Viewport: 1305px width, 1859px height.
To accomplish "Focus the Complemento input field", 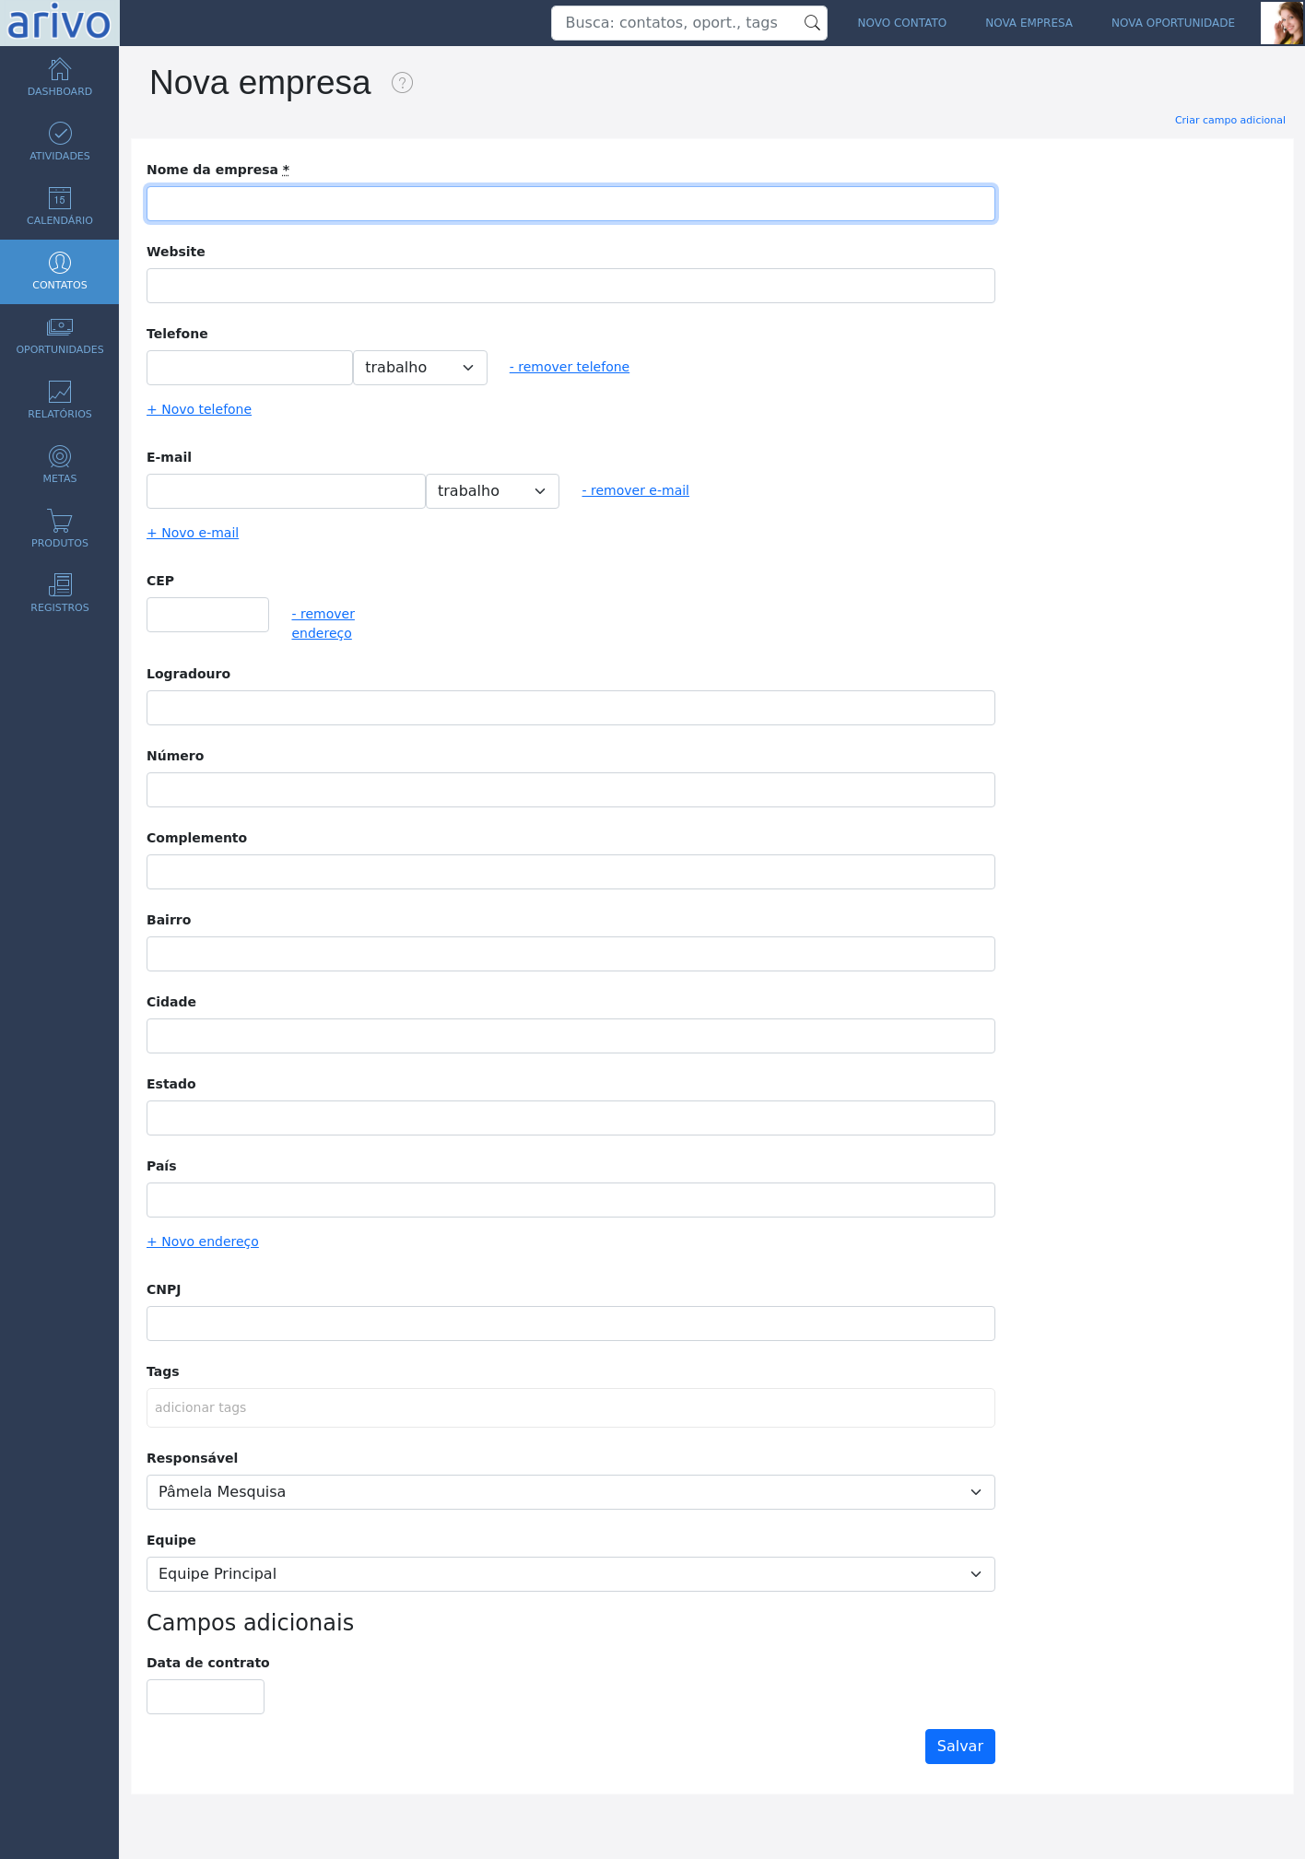I will 570,872.
